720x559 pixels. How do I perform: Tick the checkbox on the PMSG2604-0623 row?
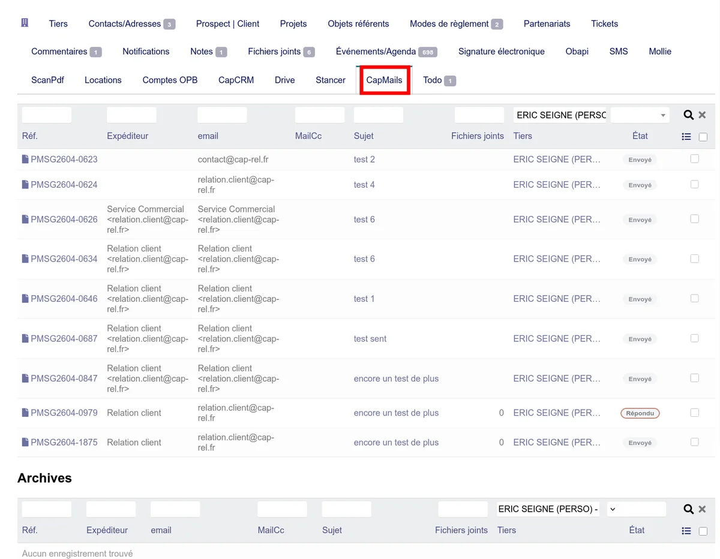(694, 159)
